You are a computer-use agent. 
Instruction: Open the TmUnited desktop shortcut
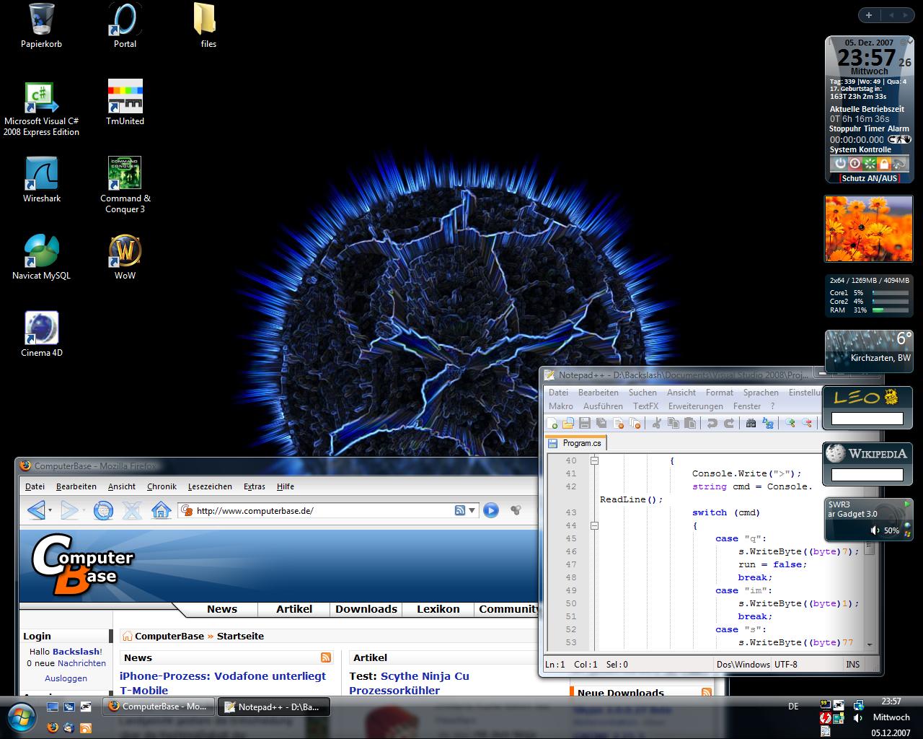[x=125, y=102]
